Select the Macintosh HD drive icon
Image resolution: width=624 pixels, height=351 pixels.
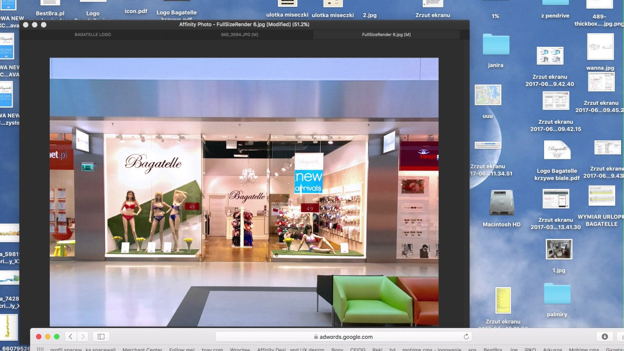(x=502, y=202)
